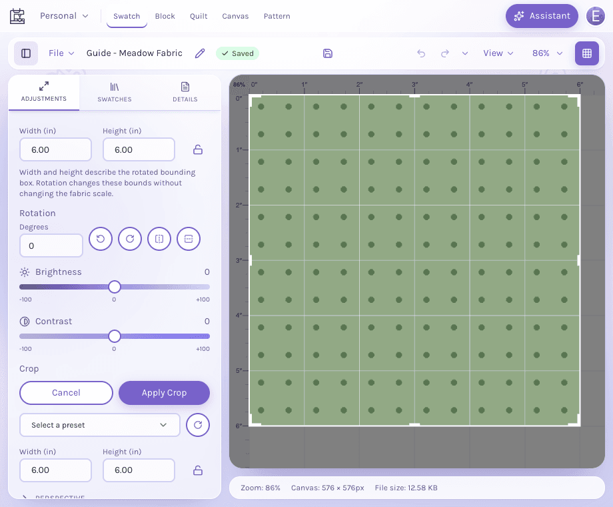Click the Zoom: 86% status text
The height and width of the screenshot is (507, 613).
261,488
